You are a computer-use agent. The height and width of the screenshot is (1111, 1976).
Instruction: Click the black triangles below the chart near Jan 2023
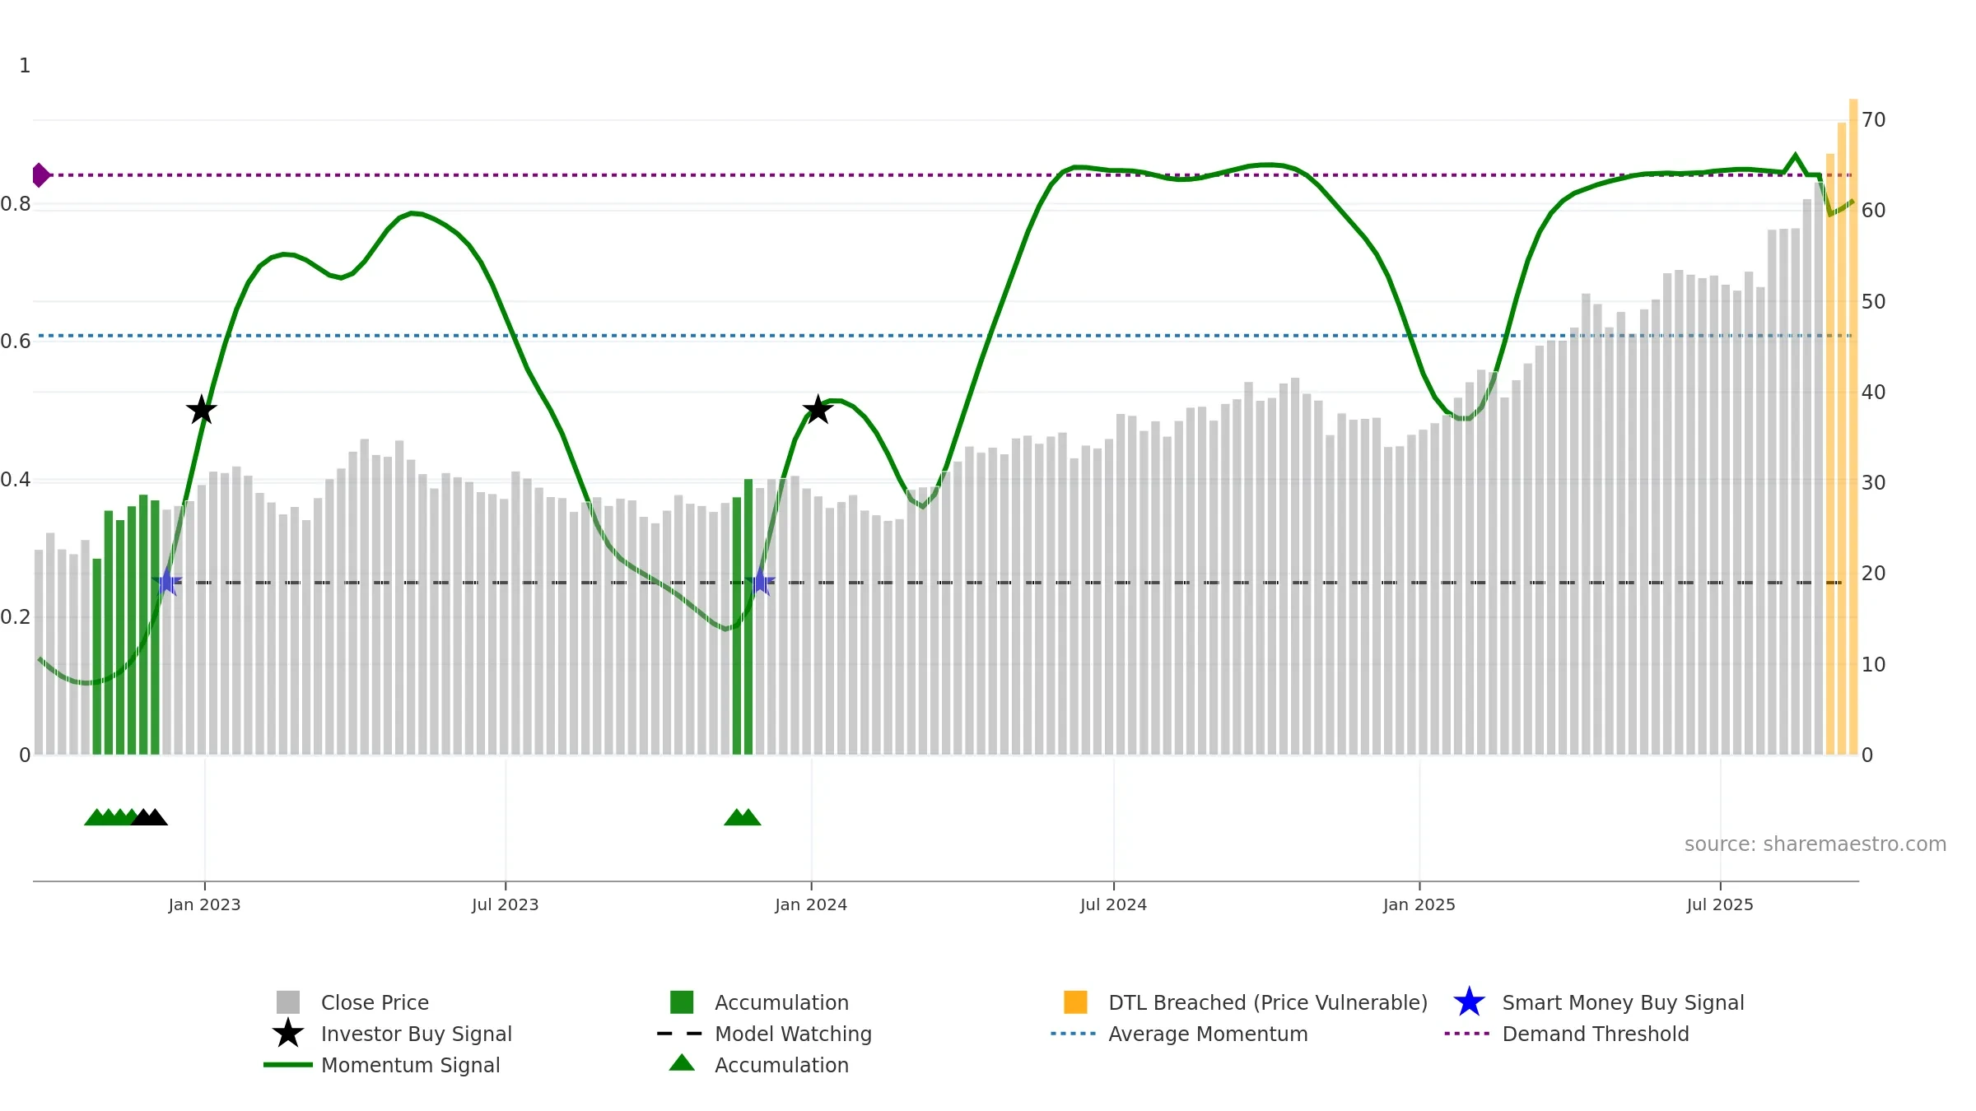(149, 817)
